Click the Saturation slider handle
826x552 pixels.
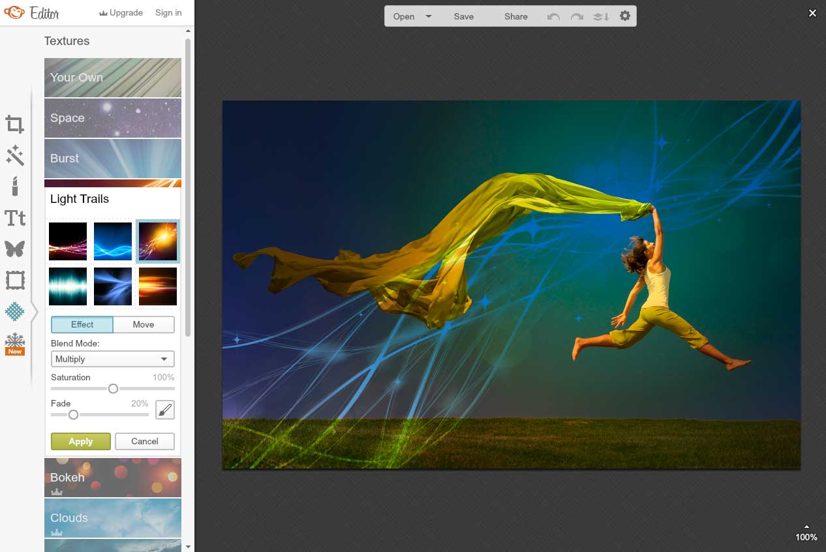click(113, 389)
